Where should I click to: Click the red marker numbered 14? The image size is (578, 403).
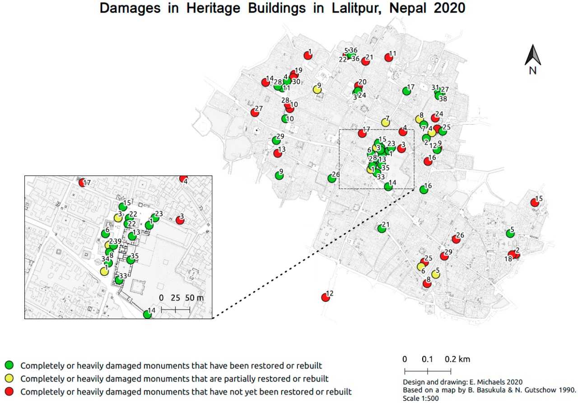[266, 83]
